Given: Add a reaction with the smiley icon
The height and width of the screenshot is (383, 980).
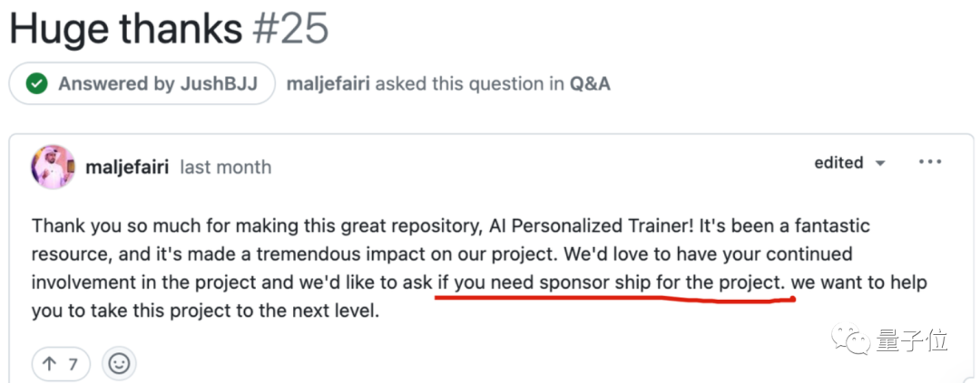Looking at the screenshot, I should (x=119, y=364).
